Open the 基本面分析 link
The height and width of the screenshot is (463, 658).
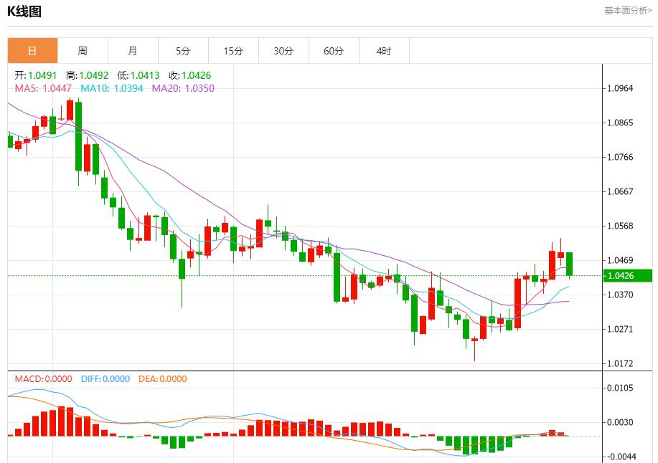(x=628, y=11)
